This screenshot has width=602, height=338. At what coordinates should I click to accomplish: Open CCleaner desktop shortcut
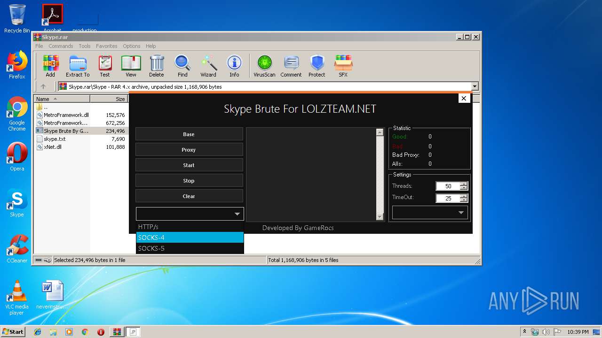[17, 249]
